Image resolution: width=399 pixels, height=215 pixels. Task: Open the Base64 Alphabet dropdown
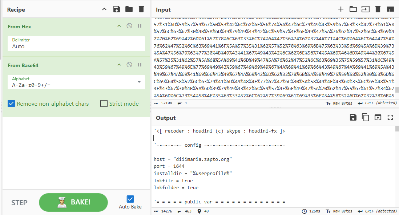(x=139, y=82)
